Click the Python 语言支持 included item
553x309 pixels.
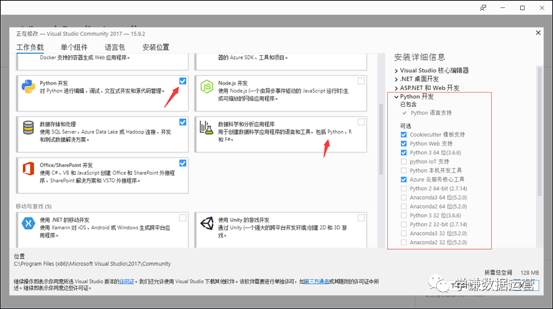click(431, 113)
